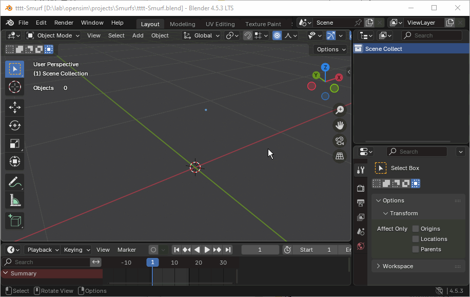Click the current frame number field
This screenshot has width=470, height=297.
click(260, 250)
